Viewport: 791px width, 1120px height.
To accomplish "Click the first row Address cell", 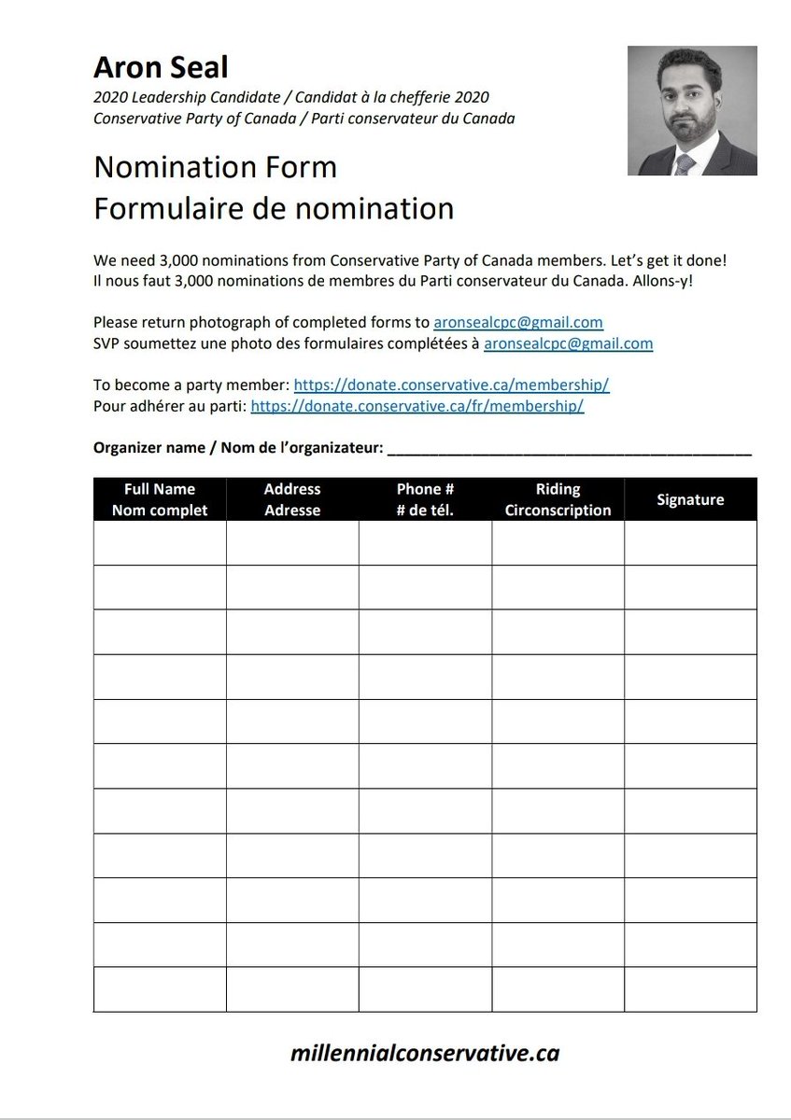I will 292,543.
